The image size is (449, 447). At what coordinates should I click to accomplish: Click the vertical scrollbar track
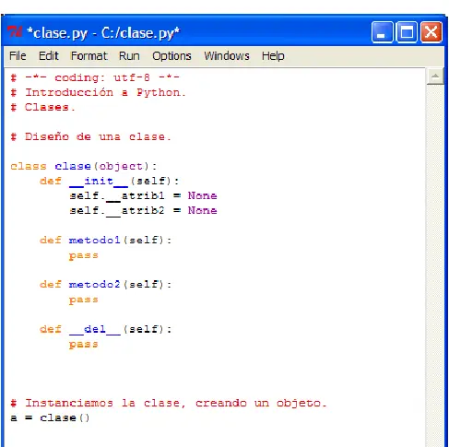click(435, 265)
